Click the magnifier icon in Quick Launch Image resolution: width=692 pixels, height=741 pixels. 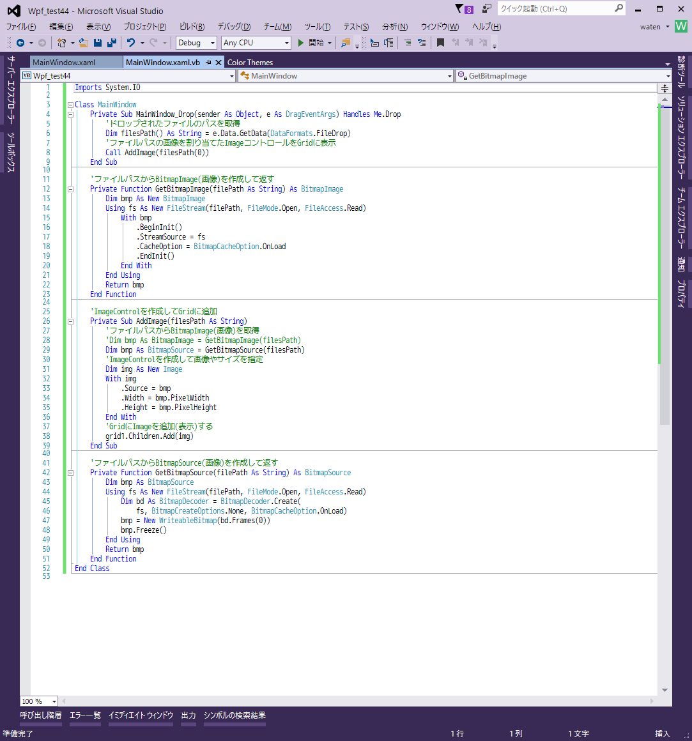[x=619, y=8]
